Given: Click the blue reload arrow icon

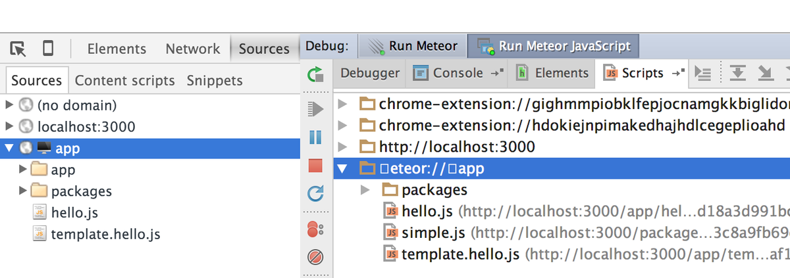Looking at the screenshot, I should (315, 193).
